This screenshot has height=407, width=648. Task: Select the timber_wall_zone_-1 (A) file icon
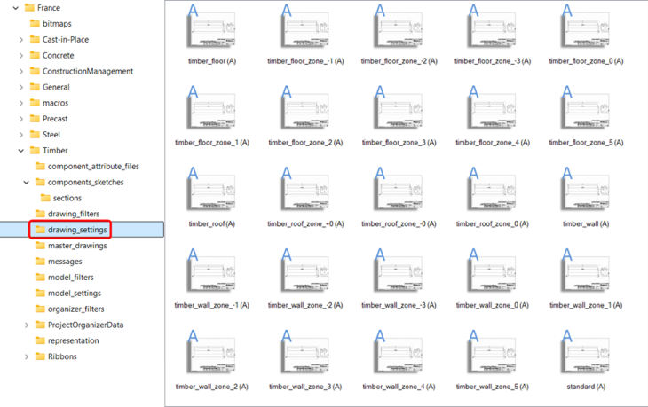pyautogui.click(x=211, y=270)
